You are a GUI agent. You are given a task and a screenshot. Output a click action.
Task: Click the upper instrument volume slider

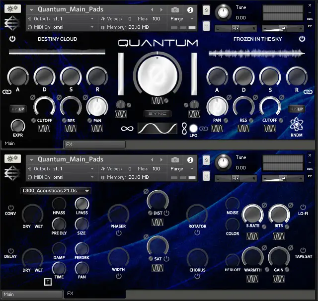[283, 28]
